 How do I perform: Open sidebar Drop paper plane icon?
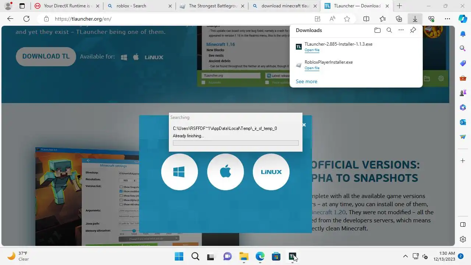point(463,137)
